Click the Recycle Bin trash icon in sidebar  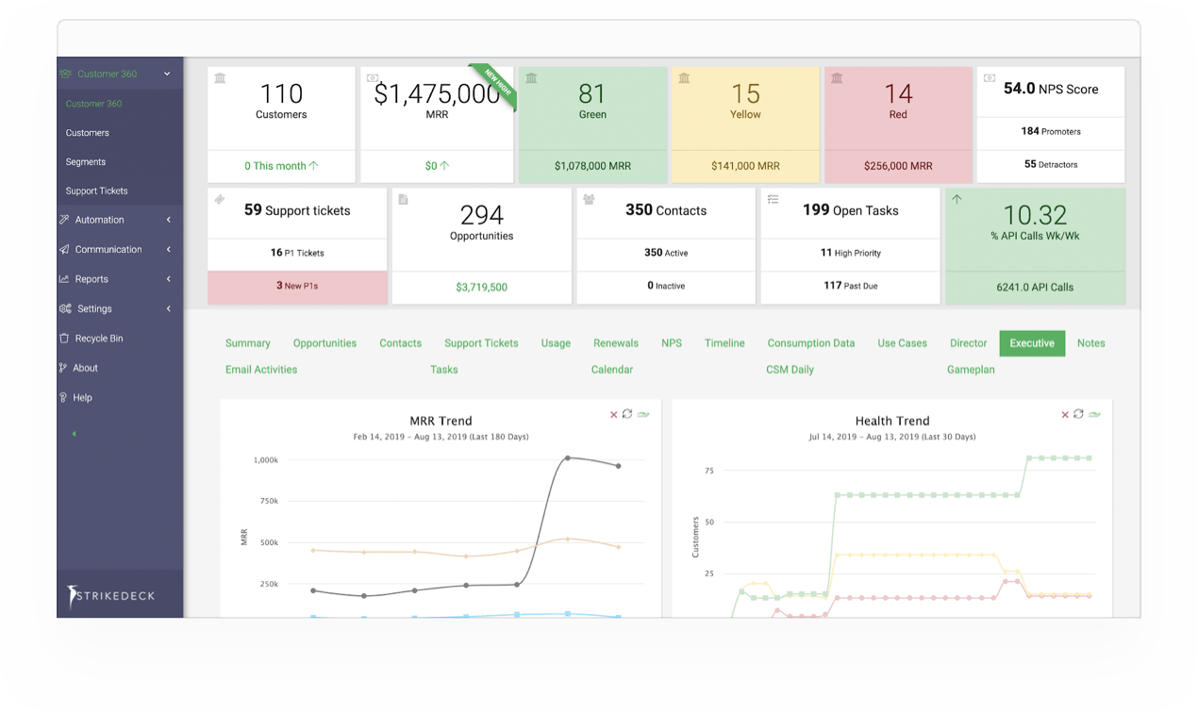point(64,339)
